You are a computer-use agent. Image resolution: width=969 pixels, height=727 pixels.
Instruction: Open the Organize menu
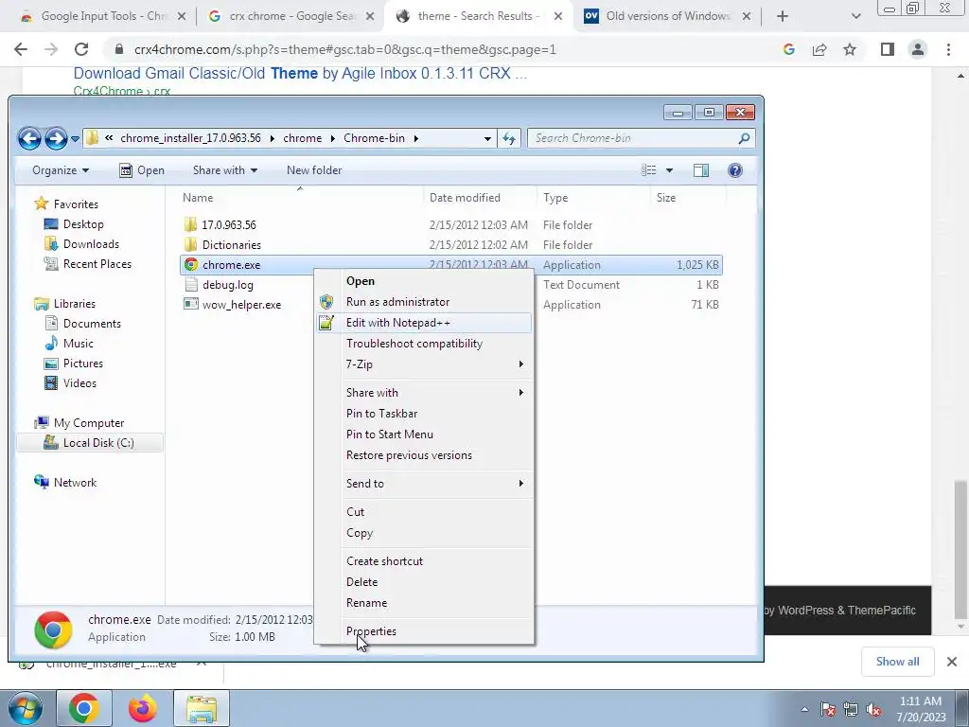pos(61,170)
